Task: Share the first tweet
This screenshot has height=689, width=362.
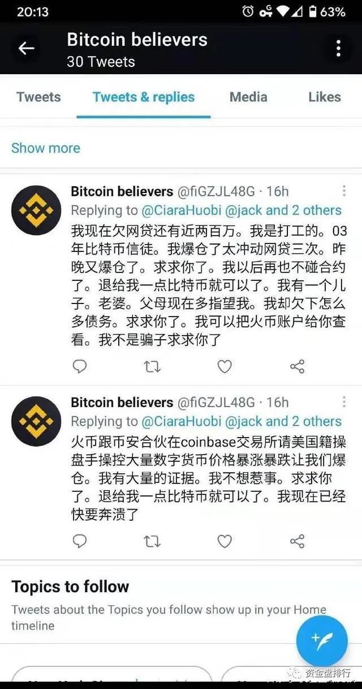Action: [x=298, y=367]
